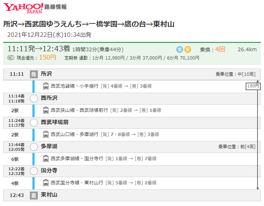Open the 国分寺 station entry
The height and width of the screenshot is (206, 264).
(49, 170)
